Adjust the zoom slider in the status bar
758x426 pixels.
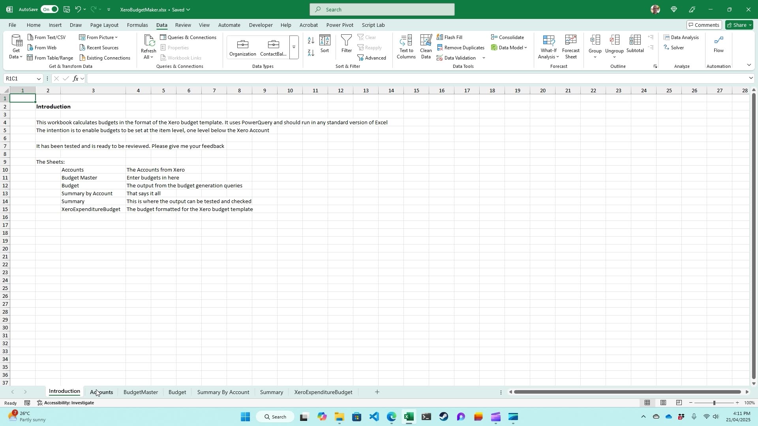[x=714, y=403]
